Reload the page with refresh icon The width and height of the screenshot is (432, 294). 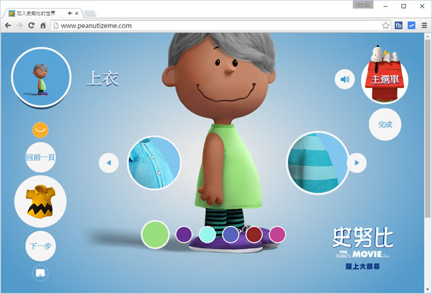[31, 25]
